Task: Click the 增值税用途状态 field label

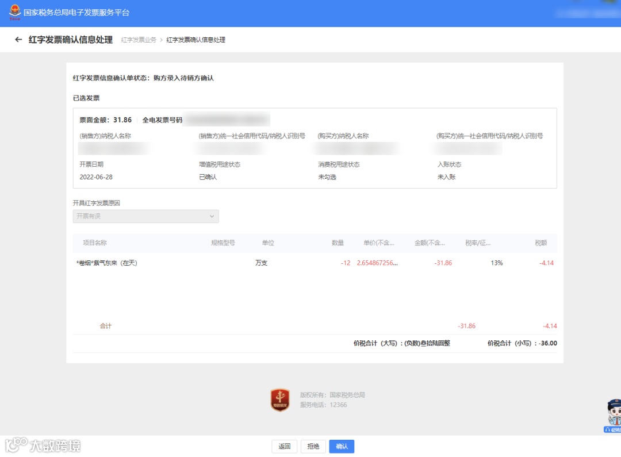Action: point(220,164)
